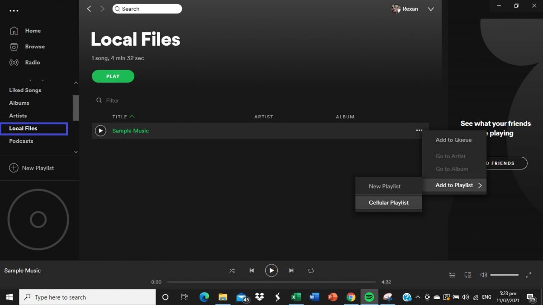
Task: Open the user menu arrow next to Rexan
Action: [x=431, y=9]
